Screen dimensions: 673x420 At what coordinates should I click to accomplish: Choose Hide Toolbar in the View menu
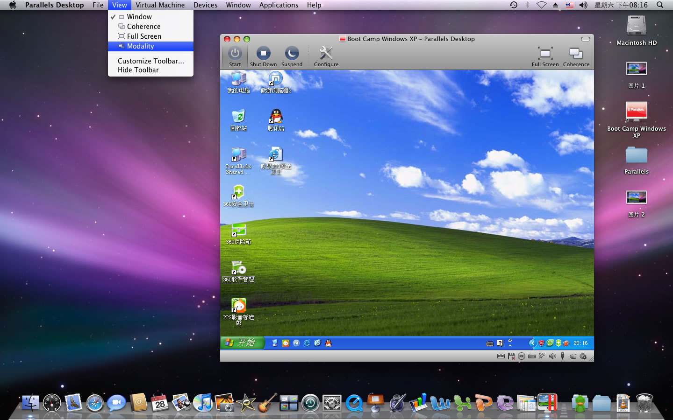[x=150, y=70]
